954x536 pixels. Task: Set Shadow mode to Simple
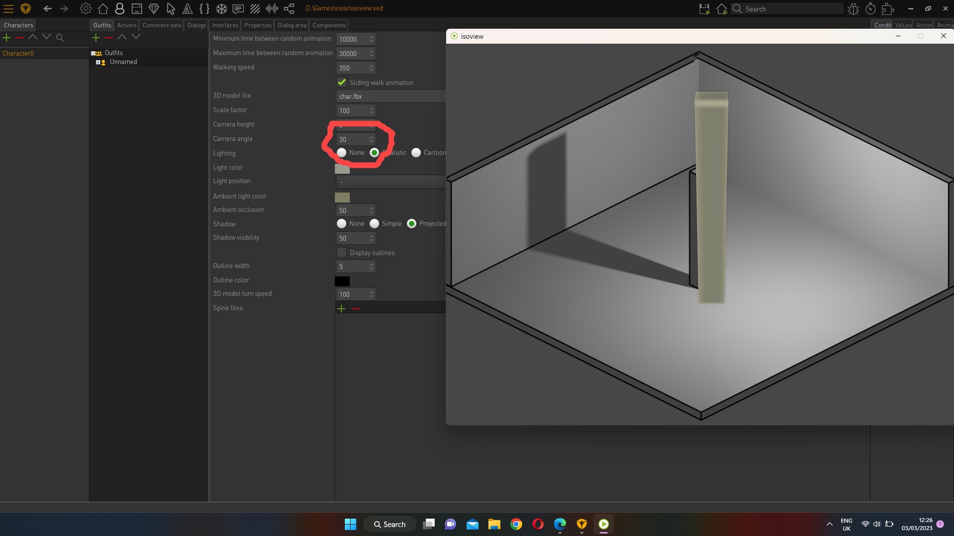(x=374, y=224)
